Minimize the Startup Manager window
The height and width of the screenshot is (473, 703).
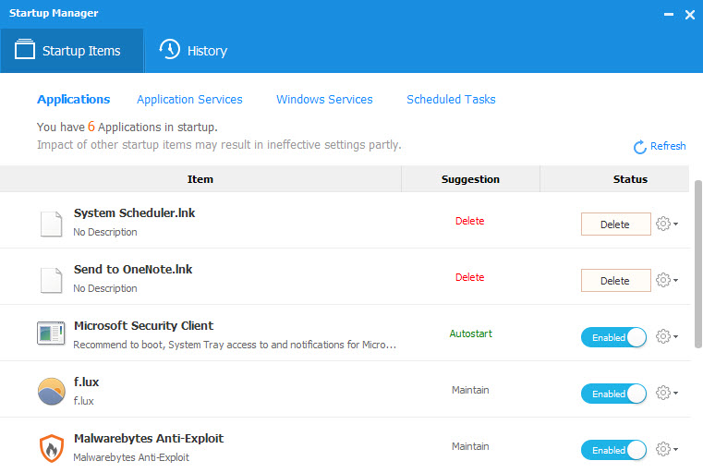pyautogui.click(x=669, y=15)
